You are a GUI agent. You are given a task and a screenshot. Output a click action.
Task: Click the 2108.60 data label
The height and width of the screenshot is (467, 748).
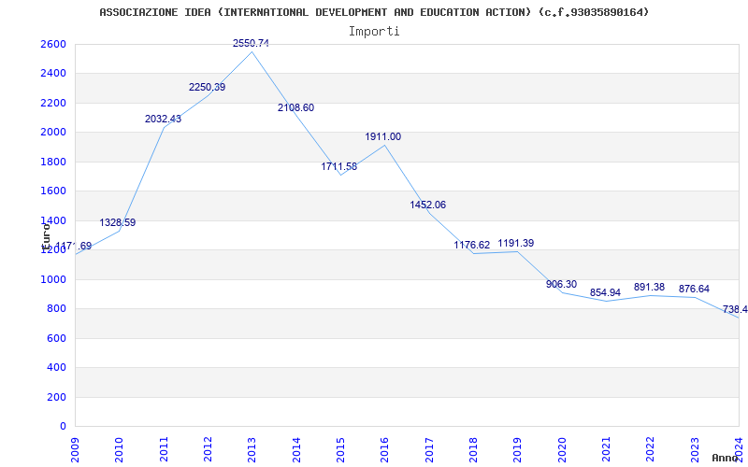tap(295, 107)
